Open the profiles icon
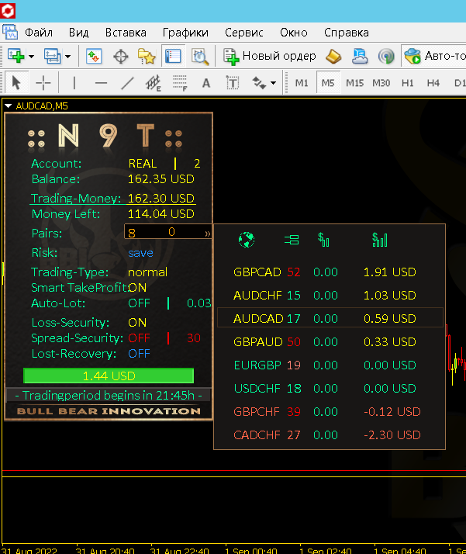 [52, 56]
